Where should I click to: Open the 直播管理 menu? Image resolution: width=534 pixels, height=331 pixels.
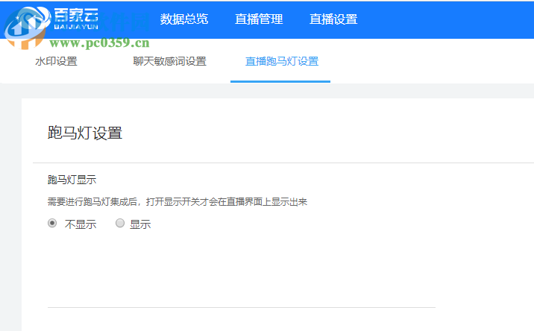pos(259,19)
